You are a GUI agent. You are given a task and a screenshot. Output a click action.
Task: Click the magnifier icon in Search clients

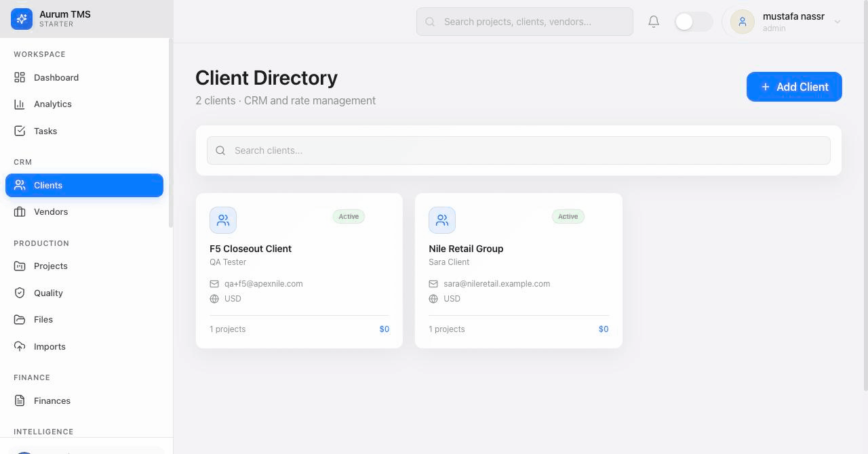(220, 150)
